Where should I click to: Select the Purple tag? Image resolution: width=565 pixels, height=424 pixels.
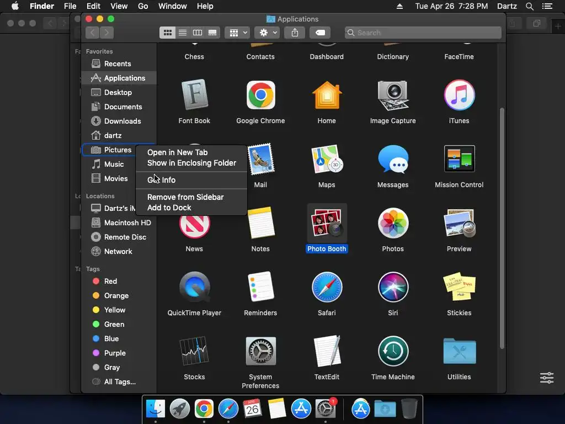pyautogui.click(x=119, y=353)
